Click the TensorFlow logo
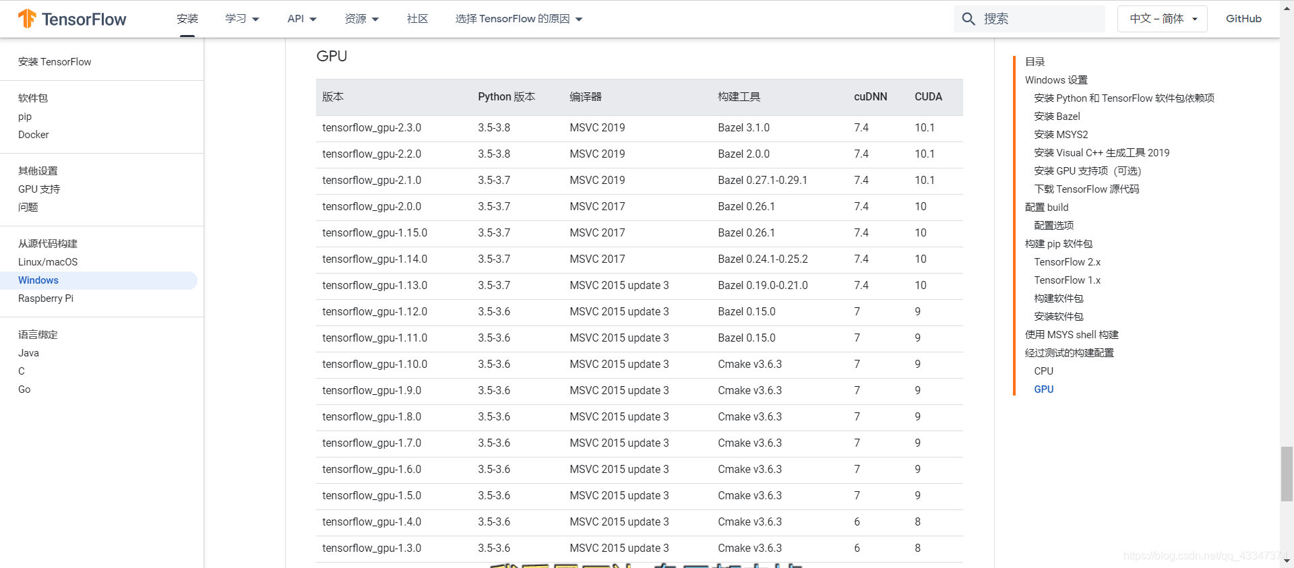This screenshot has width=1294, height=568. [x=72, y=19]
